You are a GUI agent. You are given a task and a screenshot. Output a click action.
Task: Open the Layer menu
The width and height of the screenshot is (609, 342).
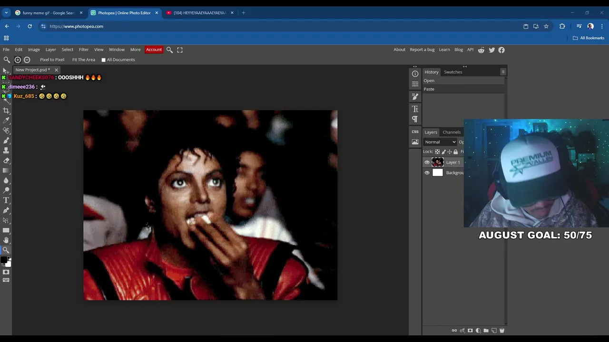tap(51, 50)
